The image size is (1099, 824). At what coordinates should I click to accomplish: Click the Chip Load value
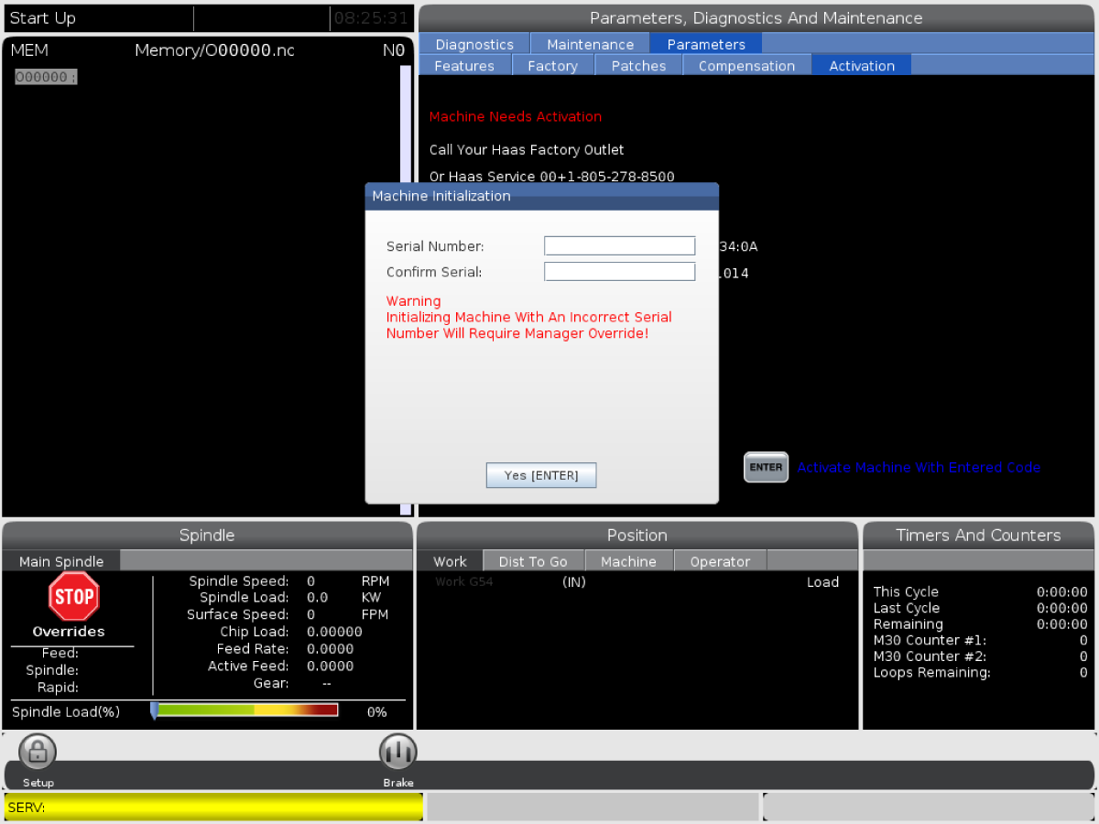[334, 632]
